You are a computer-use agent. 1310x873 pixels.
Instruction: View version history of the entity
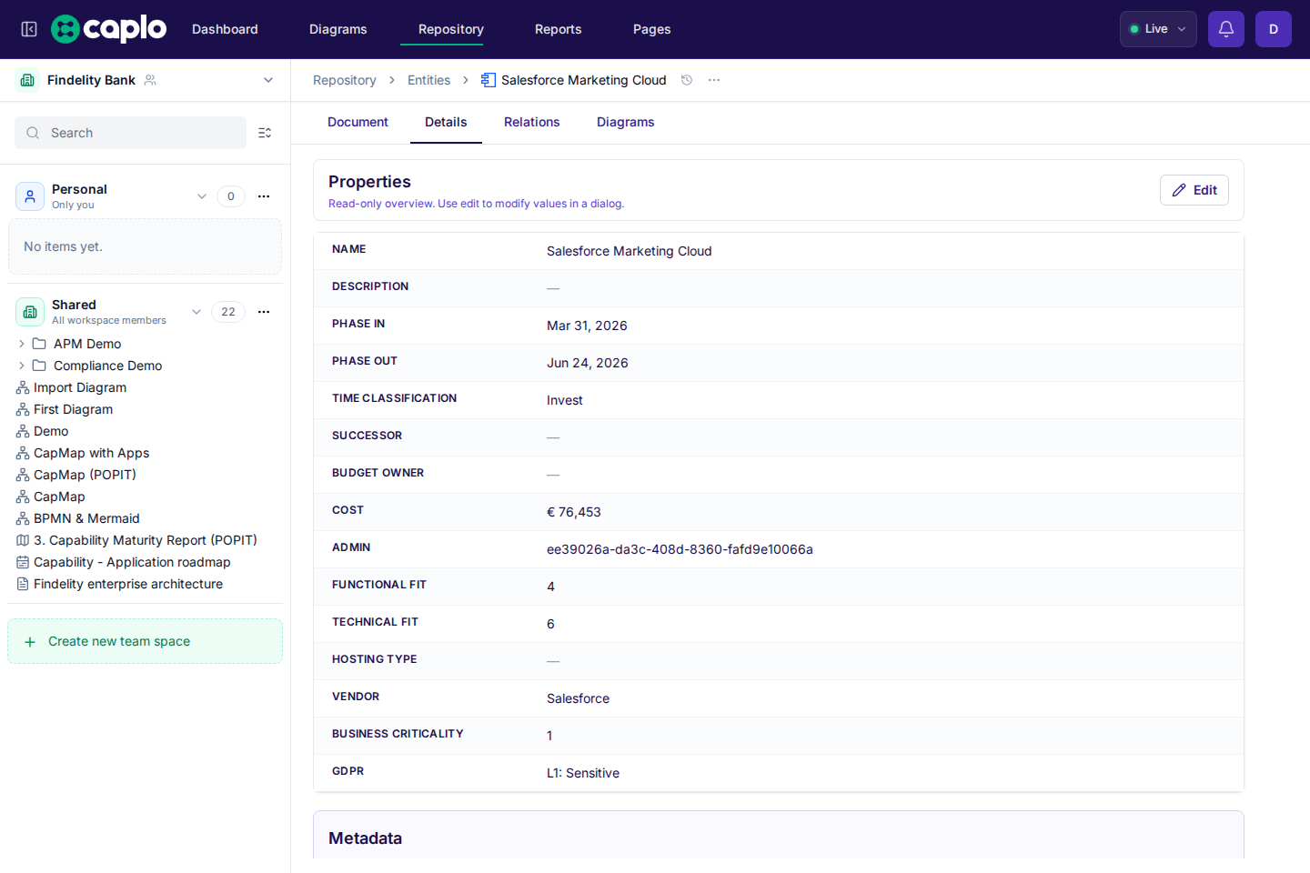tap(687, 80)
